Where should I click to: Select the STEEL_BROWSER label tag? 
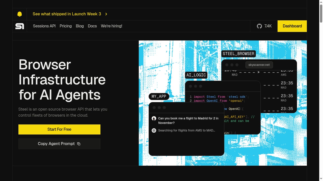click(x=238, y=54)
